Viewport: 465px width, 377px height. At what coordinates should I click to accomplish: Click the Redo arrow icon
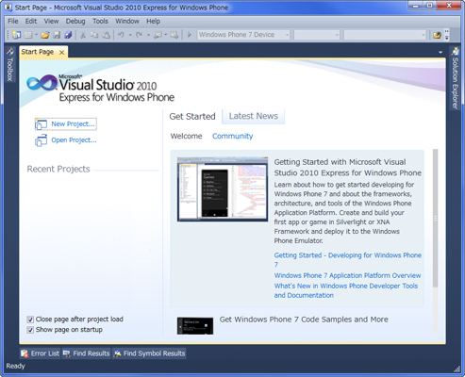[139, 35]
